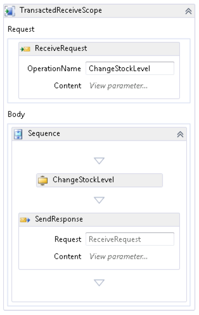199x315 pixels.
Task: Click the ChangeStockLevel activity icon
Action: point(43,180)
